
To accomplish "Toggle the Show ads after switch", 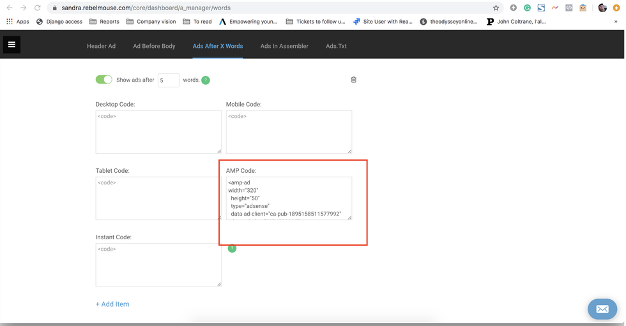I will click(x=103, y=80).
